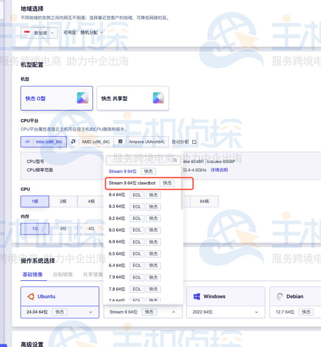Click the Debian swirl icon
Image resolution: width=321 pixels, height=347 pixels.
[x=280, y=296]
